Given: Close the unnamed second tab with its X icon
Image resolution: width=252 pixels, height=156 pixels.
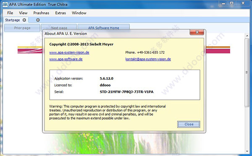Looking at the screenshot, I should click(x=38, y=20).
